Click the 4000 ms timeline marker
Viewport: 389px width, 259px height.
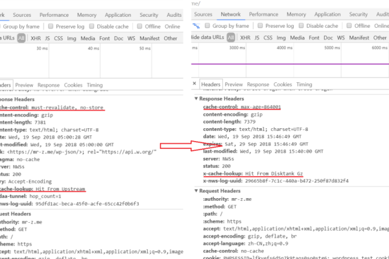tap(285, 49)
